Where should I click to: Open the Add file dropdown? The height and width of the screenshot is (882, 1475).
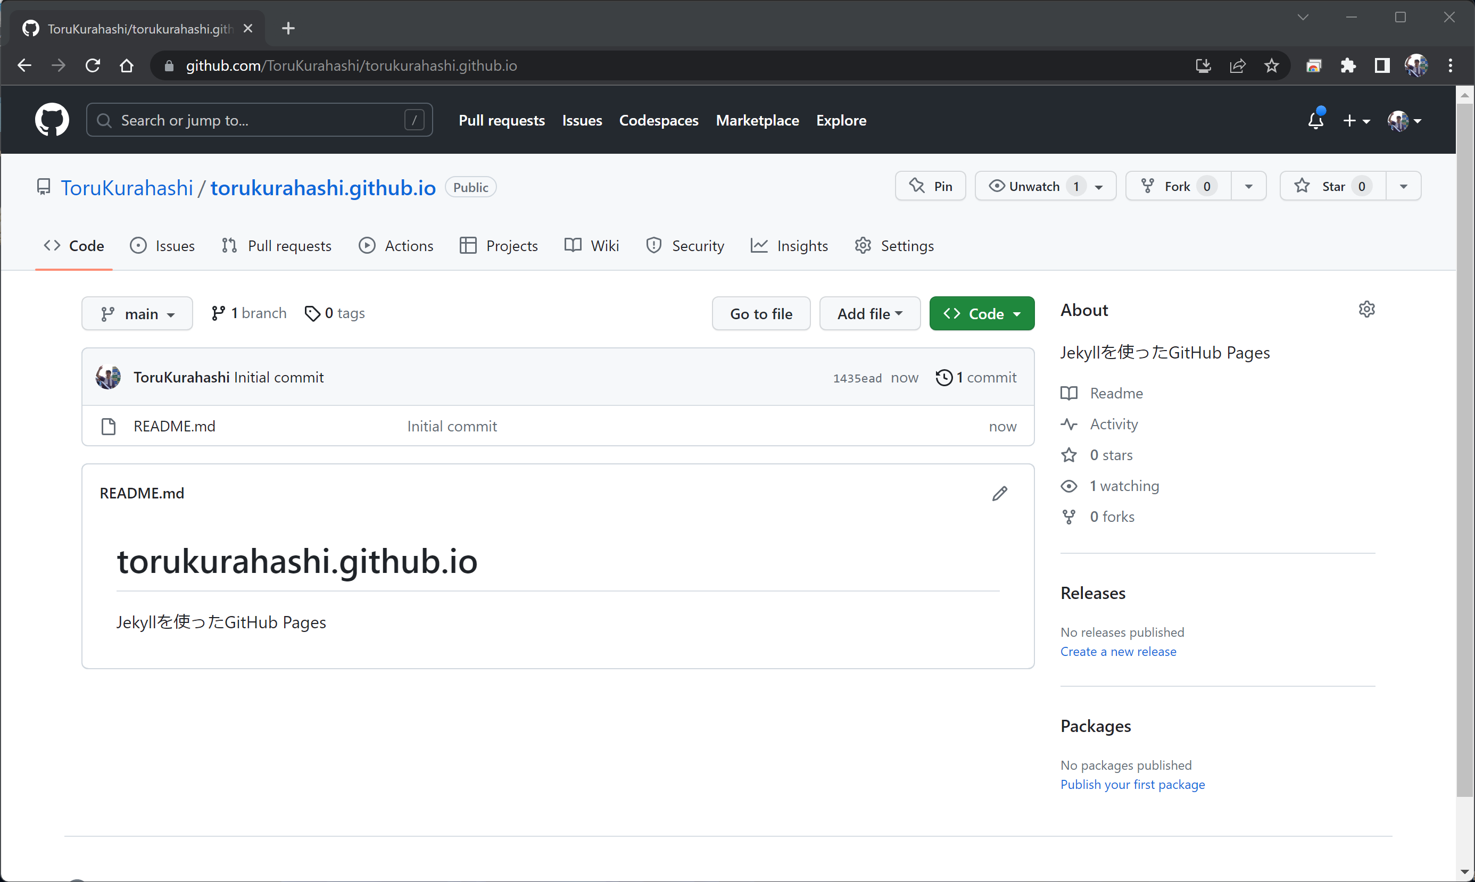tap(870, 313)
